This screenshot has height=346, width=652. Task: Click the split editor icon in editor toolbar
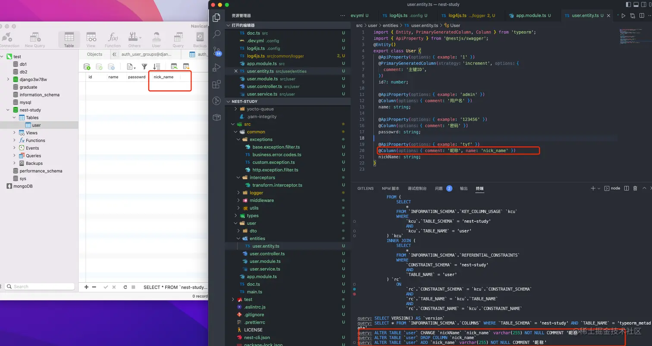pos(642,16)
